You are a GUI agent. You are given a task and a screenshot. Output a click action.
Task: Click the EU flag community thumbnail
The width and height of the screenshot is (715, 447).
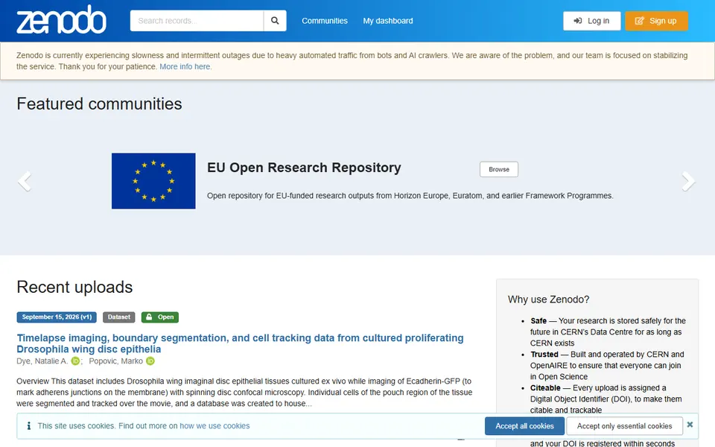(153, 181)
